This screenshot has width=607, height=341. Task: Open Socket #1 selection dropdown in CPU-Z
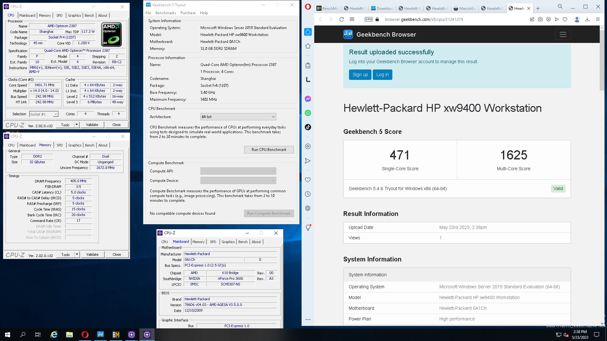(44, 114)
